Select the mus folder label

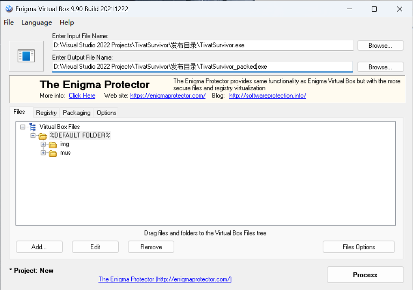(65, 153)
